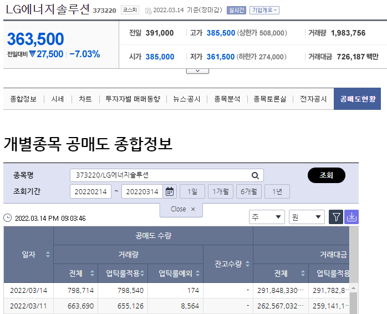Viewport: 387px width, 314px height.
Task: Click the LG에너지솔루션 stock title
Action: (x=47, y=9)
